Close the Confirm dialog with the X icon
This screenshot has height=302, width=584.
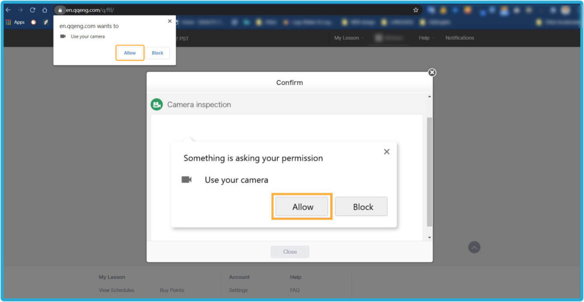click(x=432, y=72)
